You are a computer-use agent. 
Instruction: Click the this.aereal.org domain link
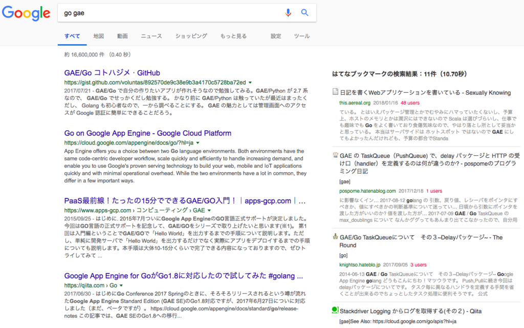pyautogui.click(x=355, y=102)
